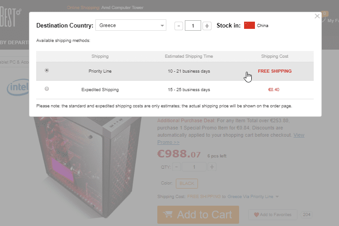This screenshot has width=339, height=226.
Task: Click the quantity field in the popup
Action: [193, 26]
